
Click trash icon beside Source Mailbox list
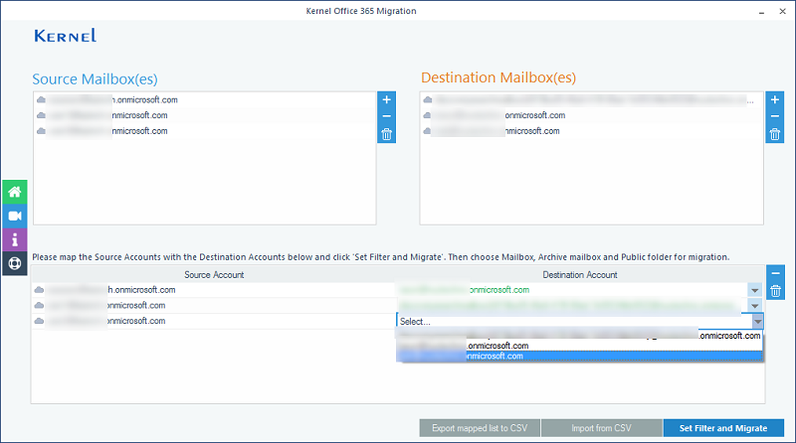tap(387, 134)
